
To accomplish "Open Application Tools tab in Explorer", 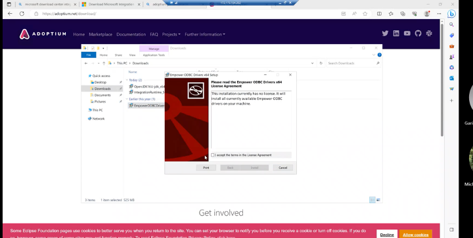I will [x=154, y=55].
